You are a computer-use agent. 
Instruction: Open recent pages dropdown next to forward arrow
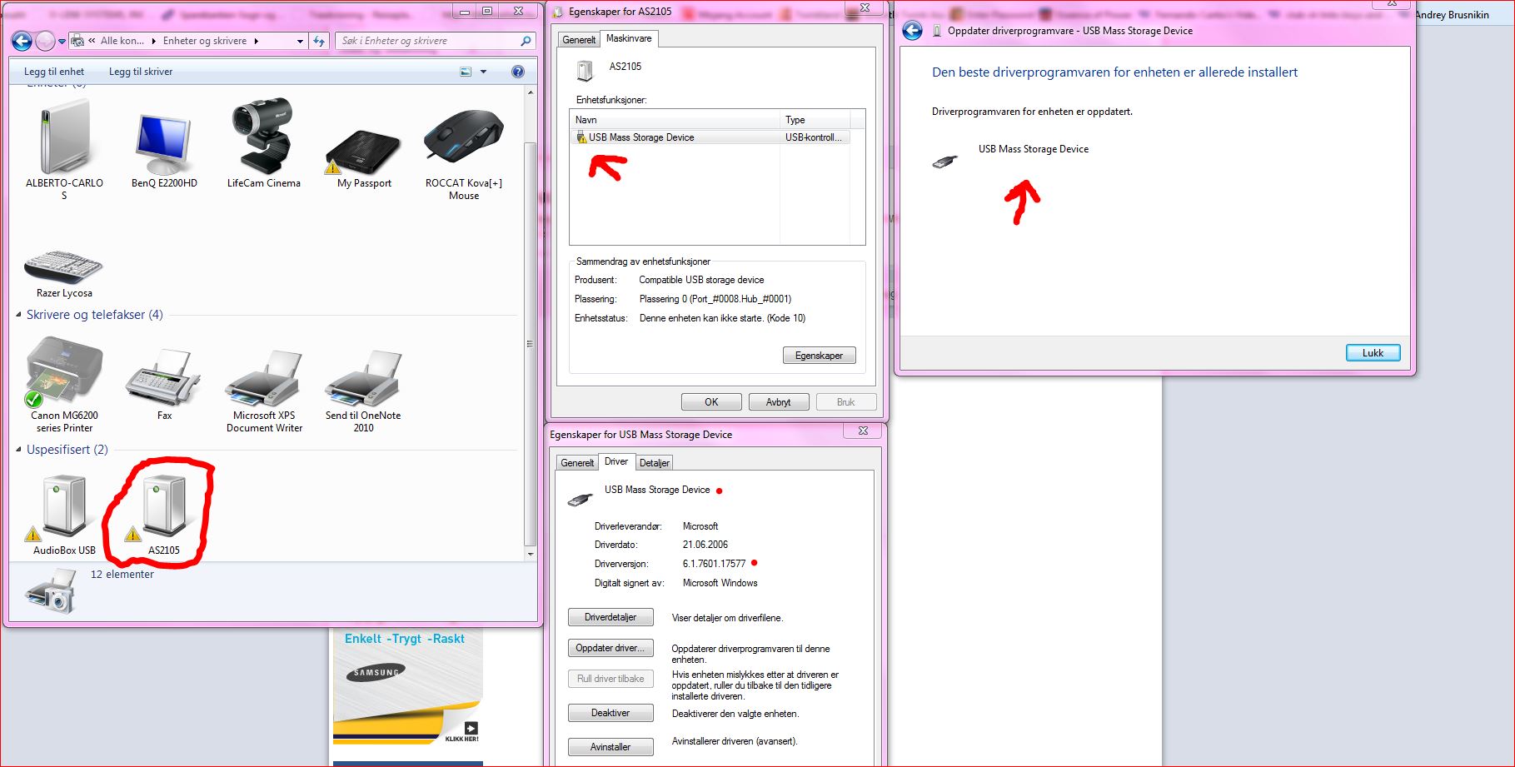[62, 41]
